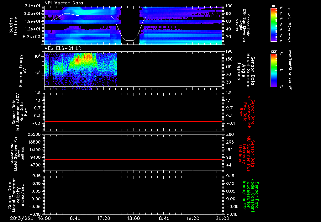The image size is (321, 222).
Task: Click the 16:40 time tick label
Action: 74,218
